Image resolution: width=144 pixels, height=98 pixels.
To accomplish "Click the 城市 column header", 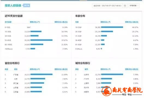I will pyautogui.click(x=86, y=69).
